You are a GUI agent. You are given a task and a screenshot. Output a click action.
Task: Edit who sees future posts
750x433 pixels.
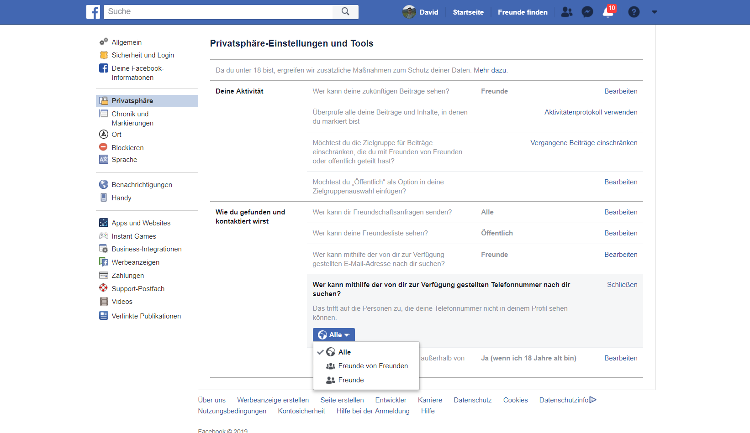(x=621, y=91)
